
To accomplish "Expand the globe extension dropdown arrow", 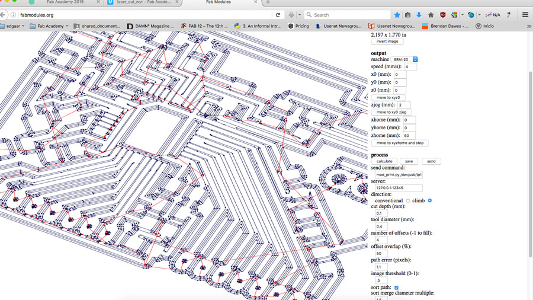I will [x=479, y=15].
